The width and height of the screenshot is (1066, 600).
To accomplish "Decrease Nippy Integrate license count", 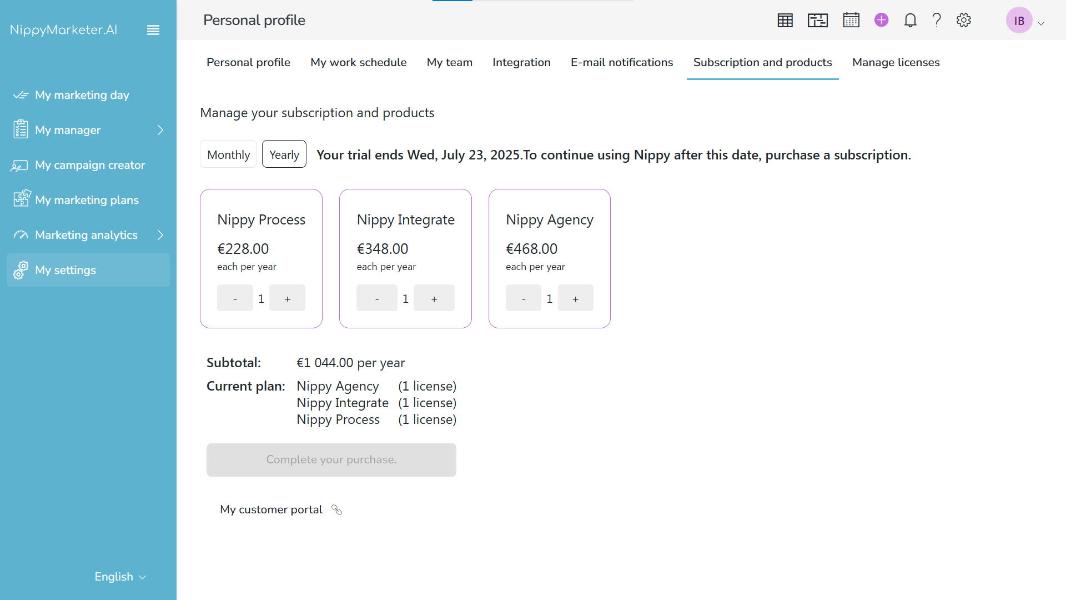I will (x=377, y=298).
